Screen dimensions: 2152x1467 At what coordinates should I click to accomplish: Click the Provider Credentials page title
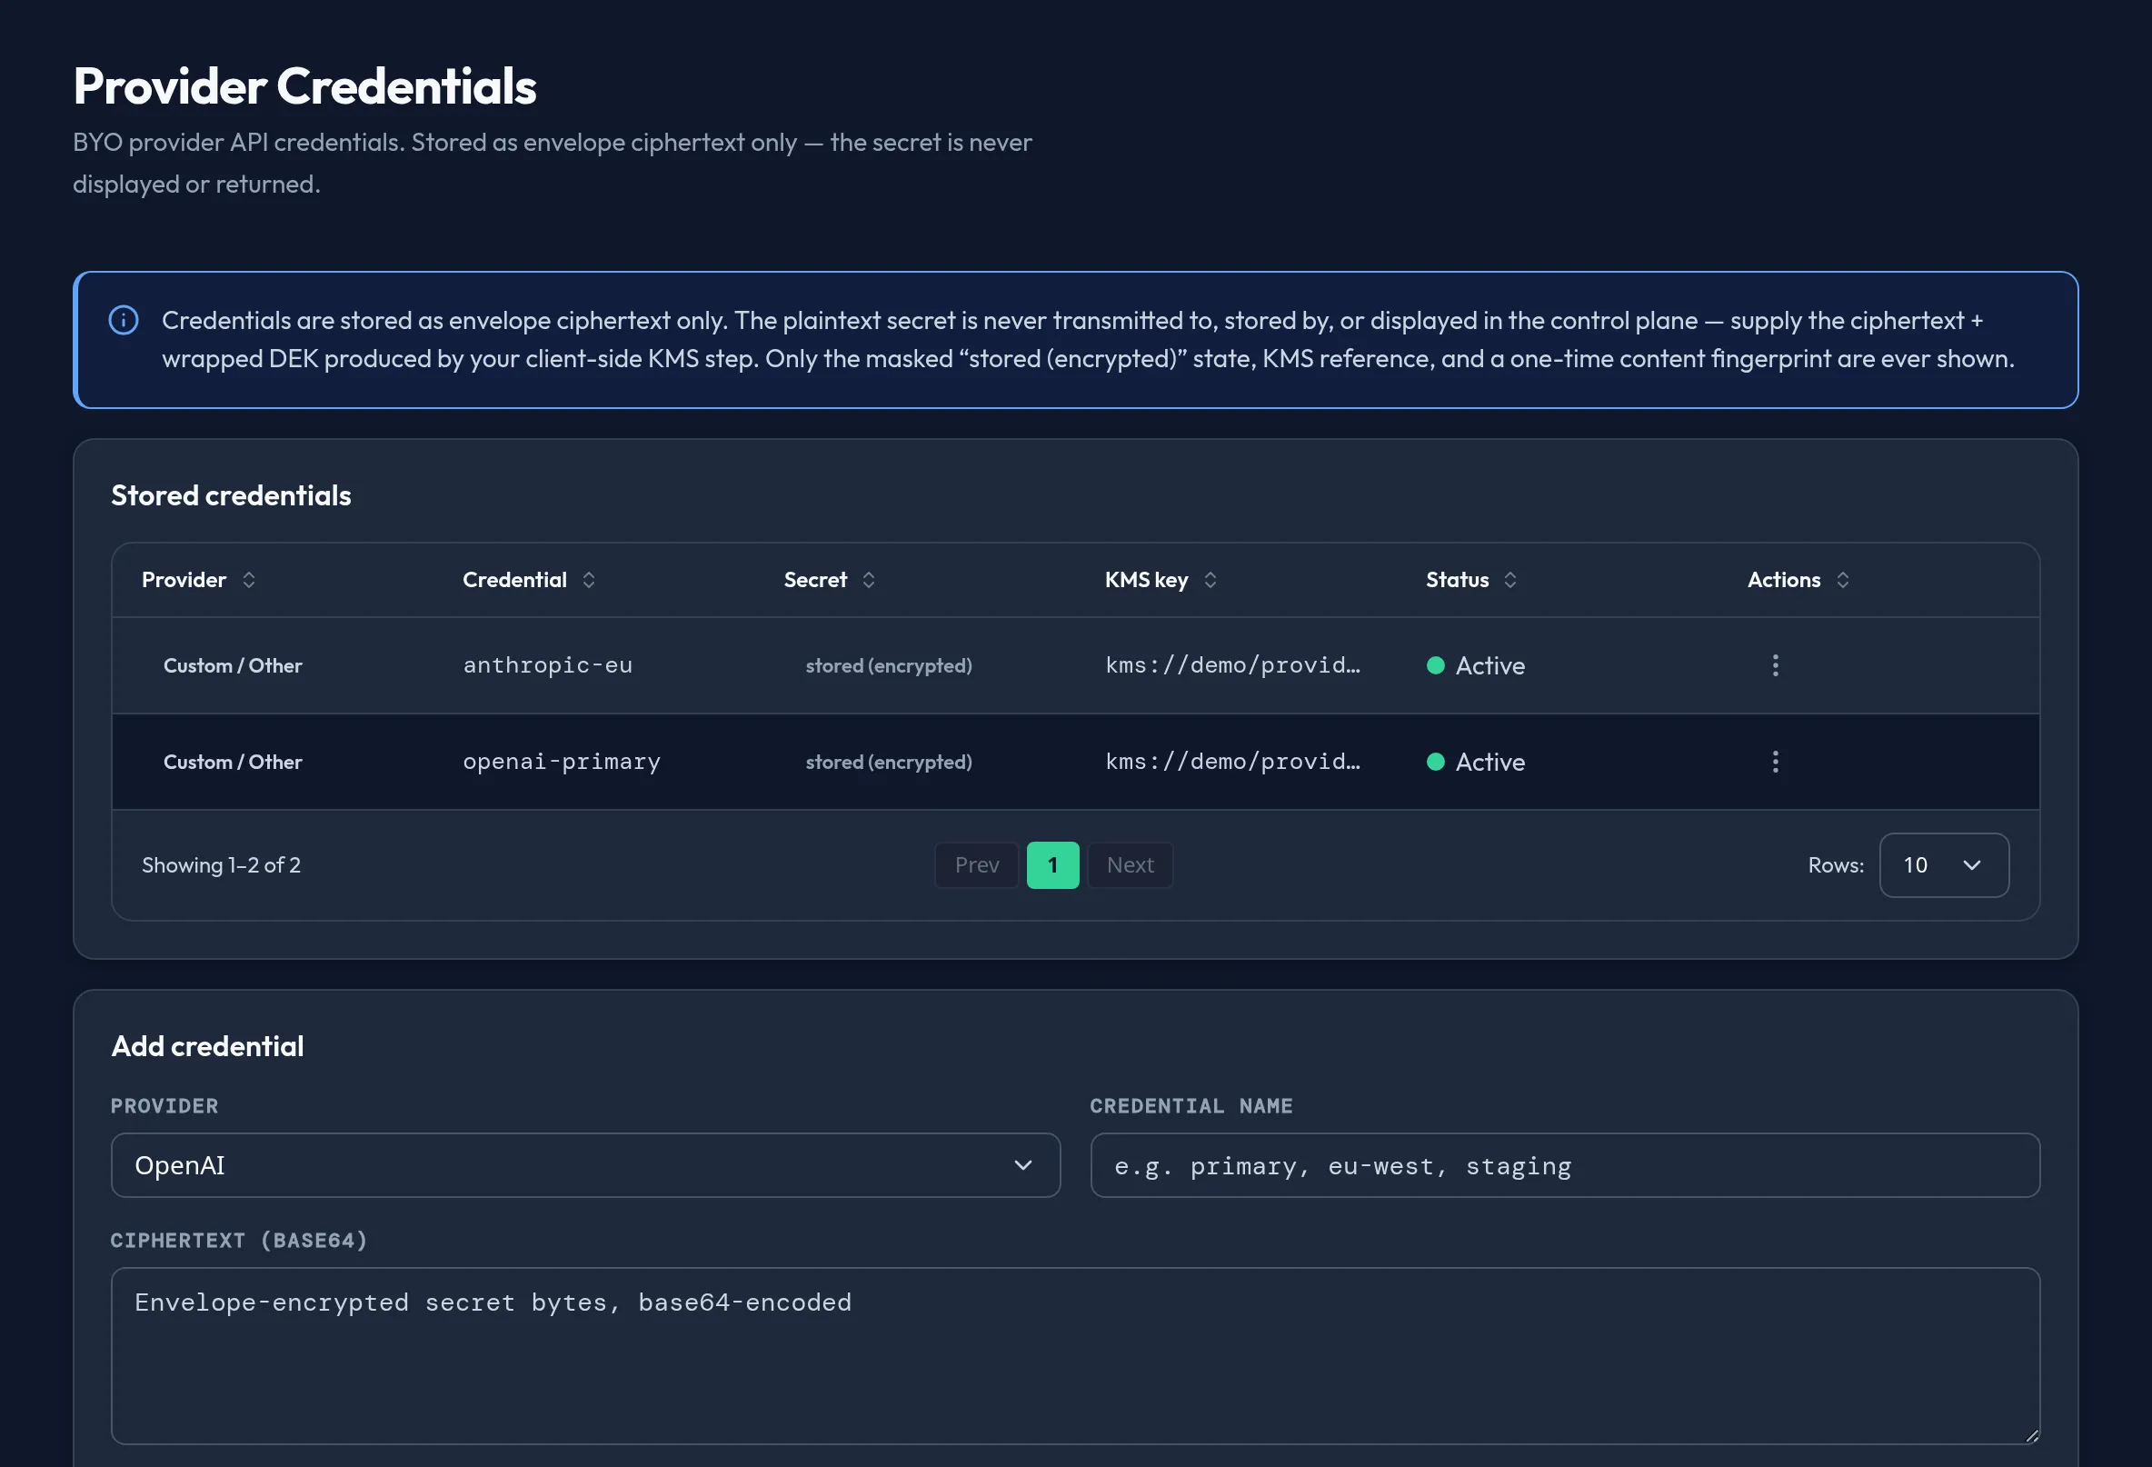[304, 86]
